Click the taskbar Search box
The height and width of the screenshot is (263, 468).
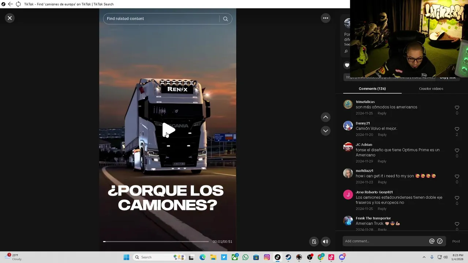click(159, 257)
